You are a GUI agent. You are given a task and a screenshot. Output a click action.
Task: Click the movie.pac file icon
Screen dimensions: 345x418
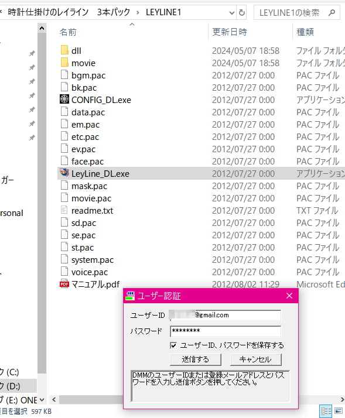(x=64, y=197)
